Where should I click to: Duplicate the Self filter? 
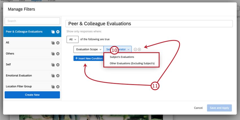[53, 65]
